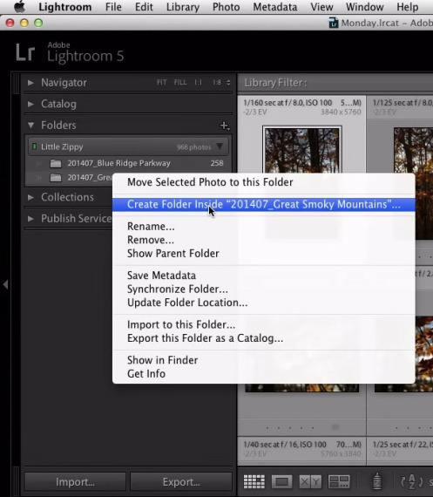Choose Show Parent Folder
Image resolution: width=433 pixels, height=497 pixels.
coord(263,254)
